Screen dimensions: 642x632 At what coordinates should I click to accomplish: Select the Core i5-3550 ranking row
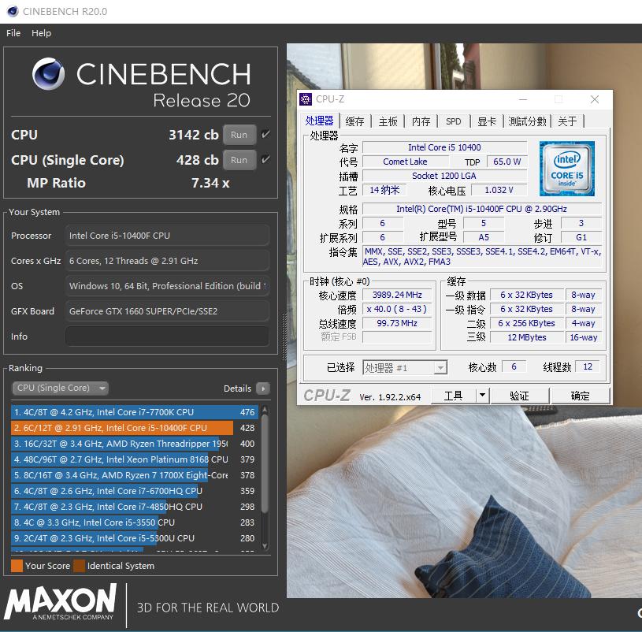point(135,522)
